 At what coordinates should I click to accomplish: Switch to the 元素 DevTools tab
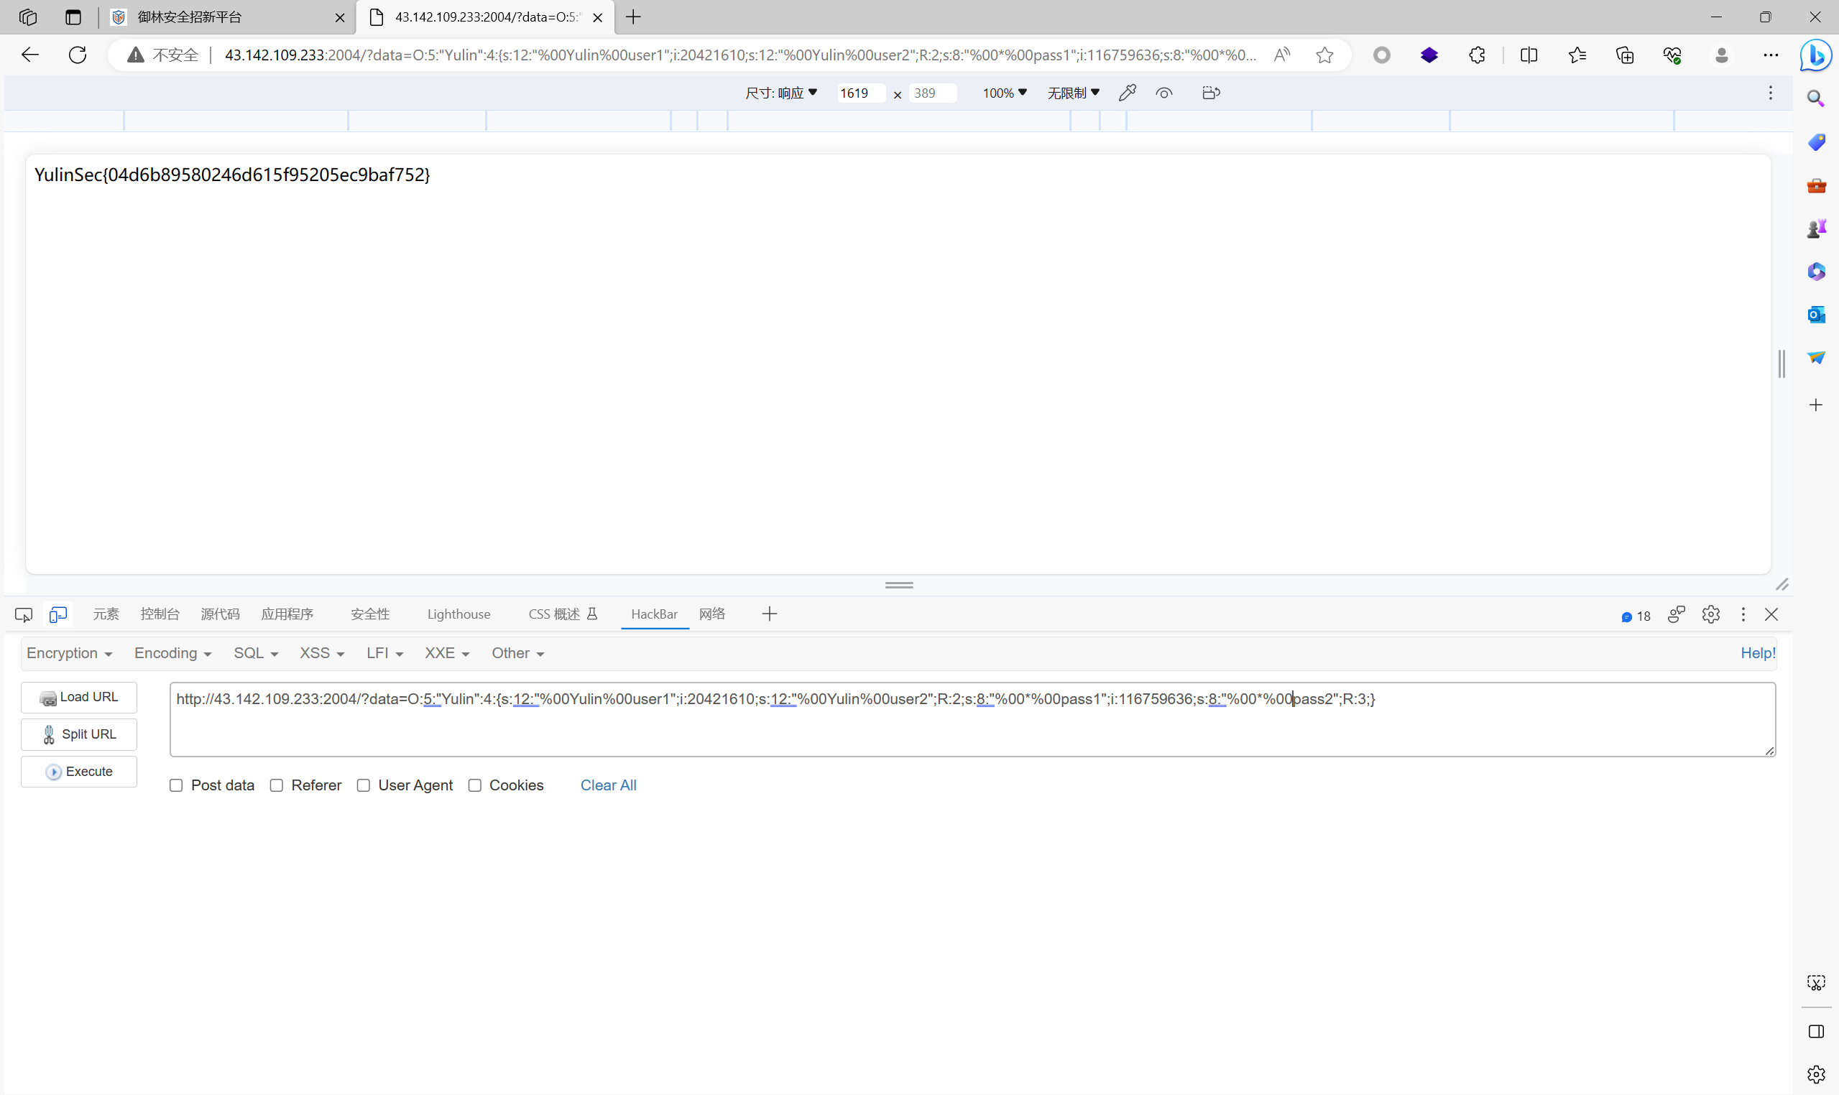[x=106, y=614]
